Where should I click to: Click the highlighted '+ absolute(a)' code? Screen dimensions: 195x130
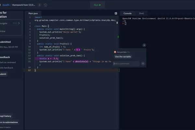(x=81, y=61)
